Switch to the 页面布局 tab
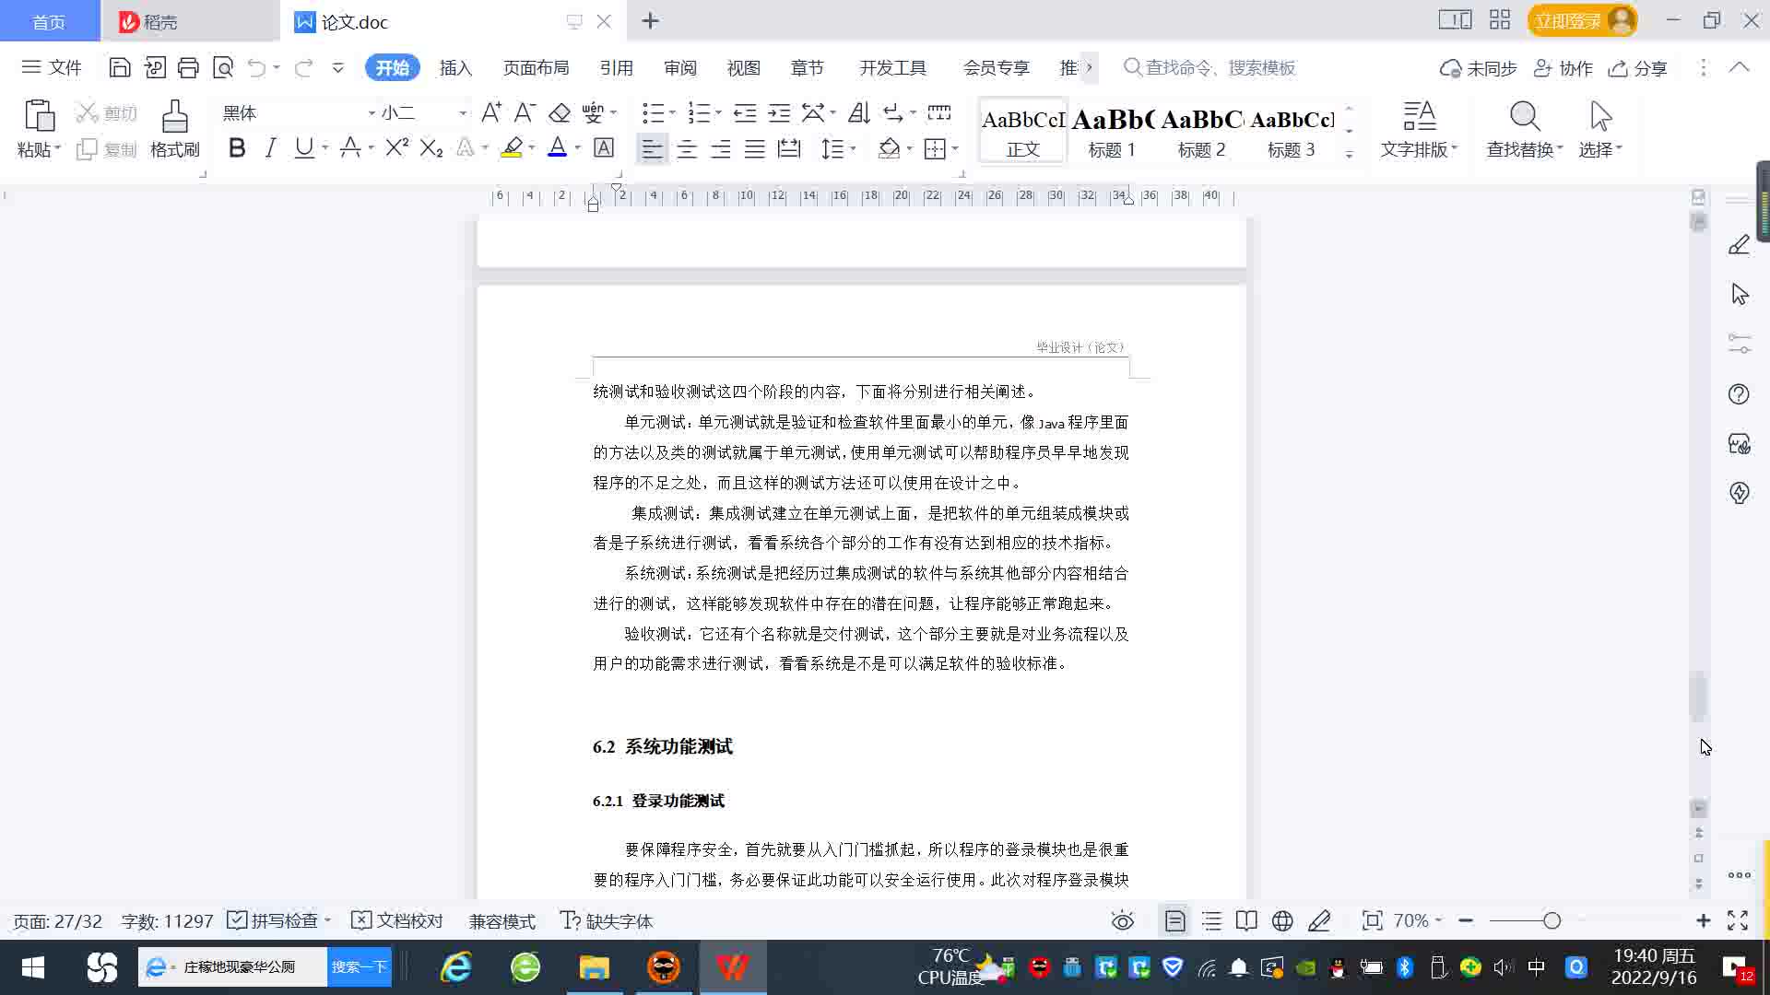Screen dimensions: 1770x995 (536, 67)
